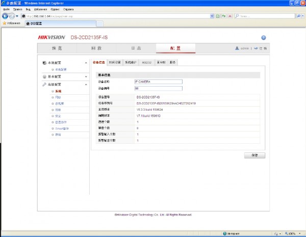Open the 本地配置 sub-item link
The width and height of the screenshot is (306, 237).
pos(61,69)
